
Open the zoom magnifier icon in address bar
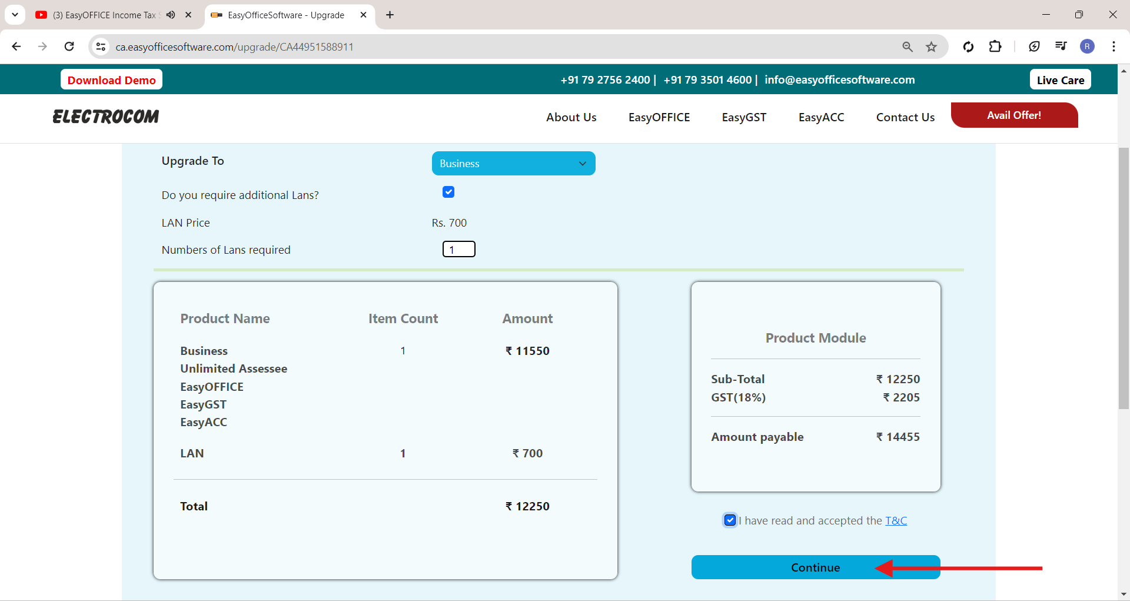(908, 47)
